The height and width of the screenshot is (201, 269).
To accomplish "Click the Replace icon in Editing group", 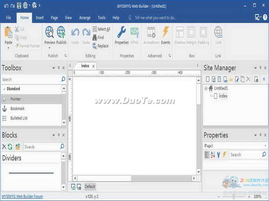I will [x=95, y=46].
